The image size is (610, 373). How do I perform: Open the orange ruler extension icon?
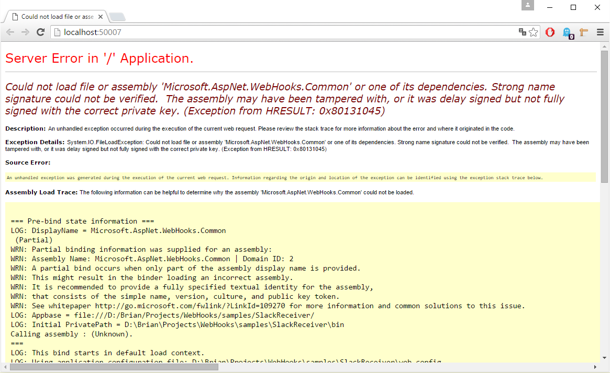(583, 32)
